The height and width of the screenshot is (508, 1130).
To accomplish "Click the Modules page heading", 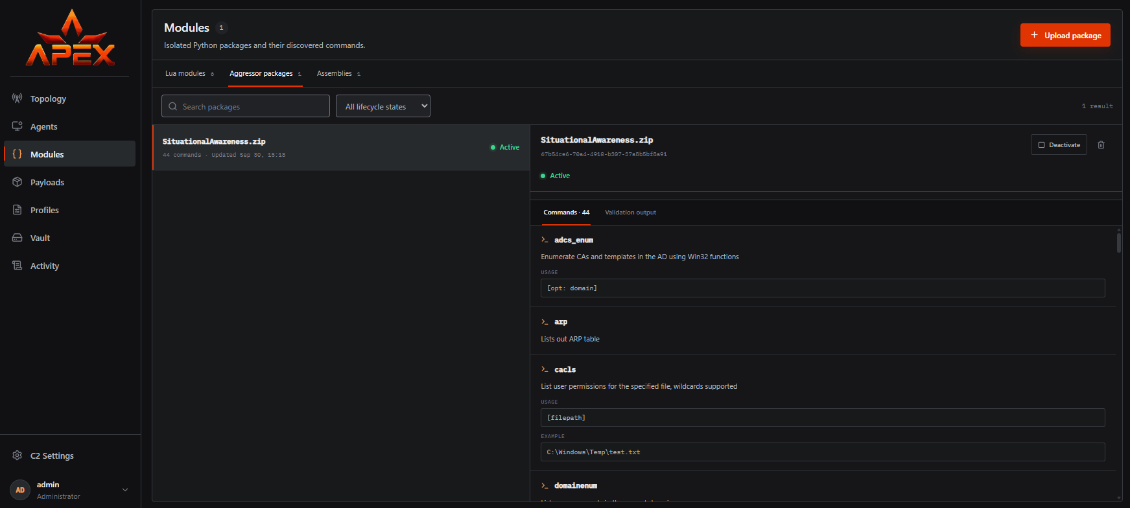I will 187,27.
